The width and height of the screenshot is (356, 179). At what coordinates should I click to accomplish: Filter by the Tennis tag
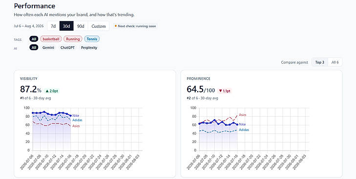coord(92,39)
